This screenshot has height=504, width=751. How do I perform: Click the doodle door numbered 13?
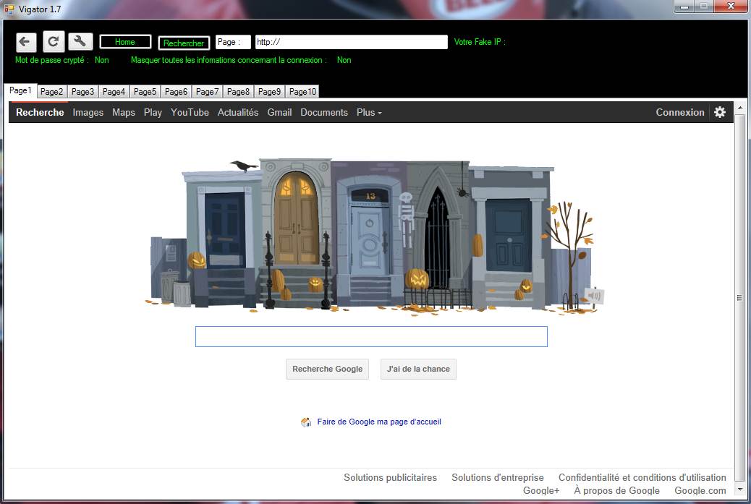(x=370, y=231)
